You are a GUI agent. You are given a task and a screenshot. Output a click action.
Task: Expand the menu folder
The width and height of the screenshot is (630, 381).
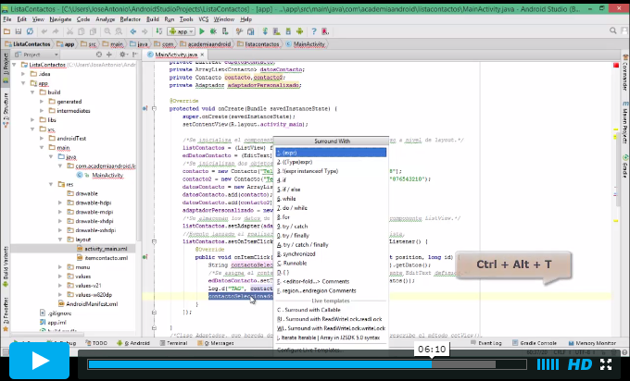point(60,267)
